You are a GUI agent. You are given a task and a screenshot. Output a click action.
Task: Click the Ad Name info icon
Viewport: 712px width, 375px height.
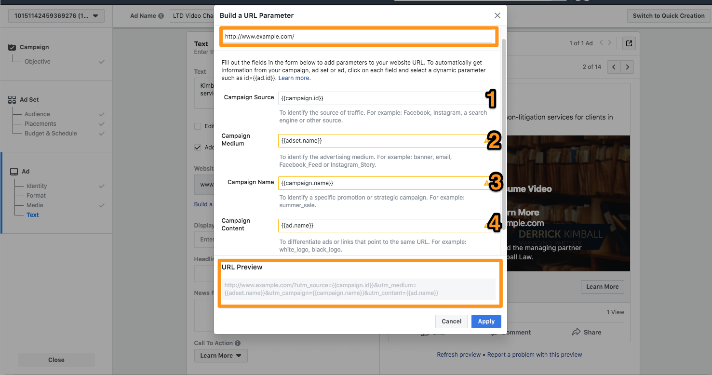pos(161,16)
